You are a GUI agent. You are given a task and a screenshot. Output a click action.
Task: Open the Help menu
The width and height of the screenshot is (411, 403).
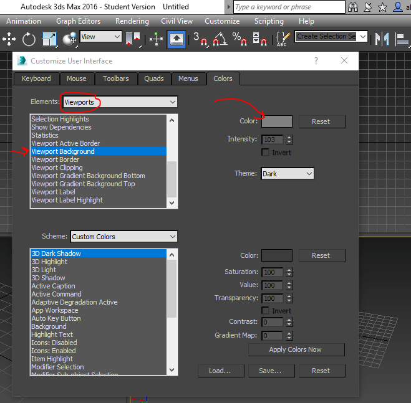[306, 21]
